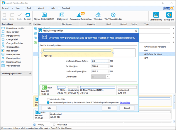Click the partition bar's right resize handle
The height and width of the screenshot is (130, 176).
(x=113, y=53)
